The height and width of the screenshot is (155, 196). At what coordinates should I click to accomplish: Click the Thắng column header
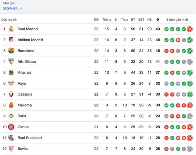pos(107,20)
